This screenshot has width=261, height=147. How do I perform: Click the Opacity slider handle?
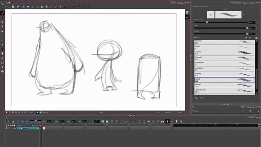point(247,33)
